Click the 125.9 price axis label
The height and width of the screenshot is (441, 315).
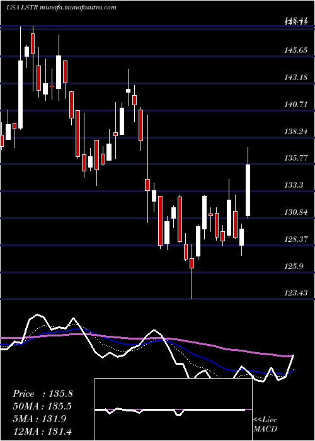294,266
